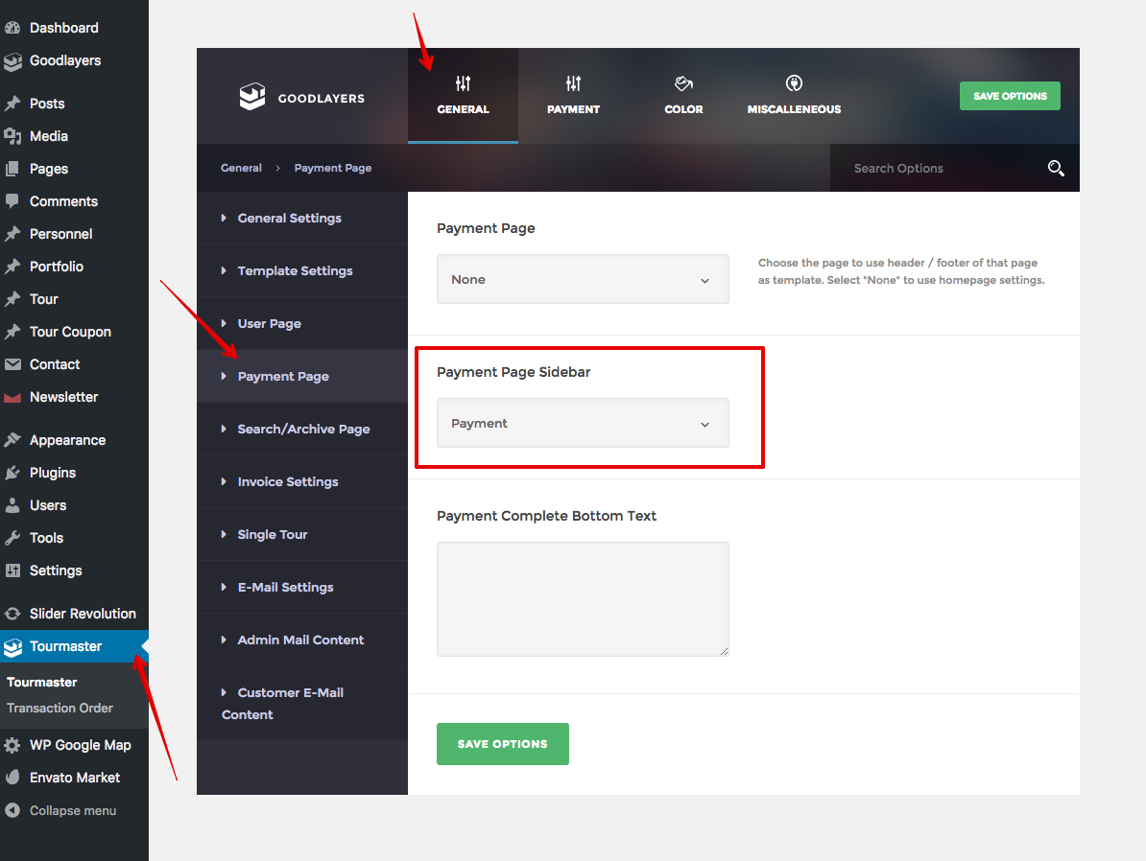
Task: Expand the E-Mail Settings section
Action: pyautogui.click(x=285, y=587)
